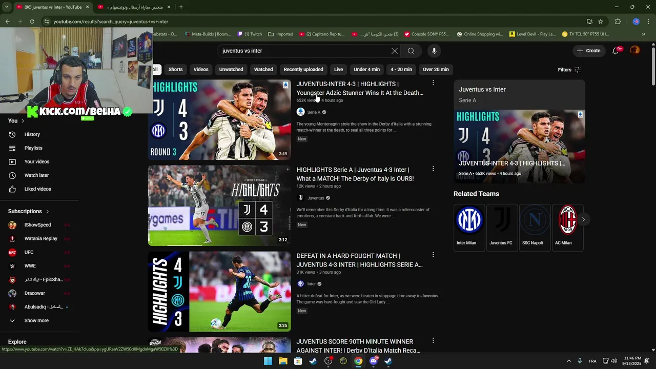Viewport: 656px width, 369px height.
Task: Filter results by Videos
Action: (201, 69)
